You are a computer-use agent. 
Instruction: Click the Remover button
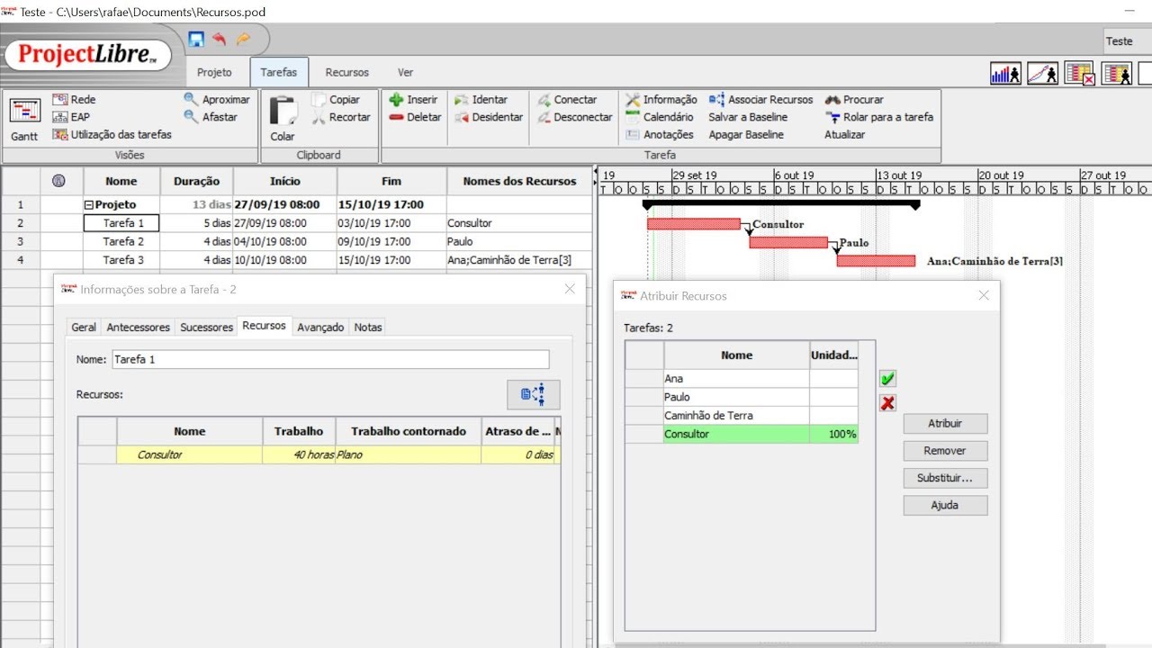945,451
